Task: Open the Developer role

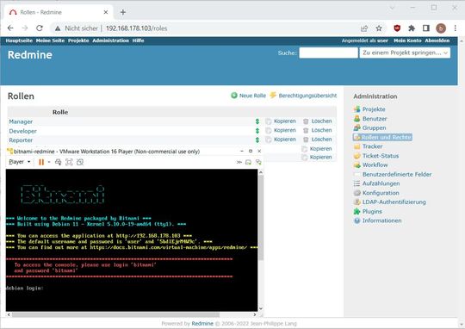Action: pos(23,131)
